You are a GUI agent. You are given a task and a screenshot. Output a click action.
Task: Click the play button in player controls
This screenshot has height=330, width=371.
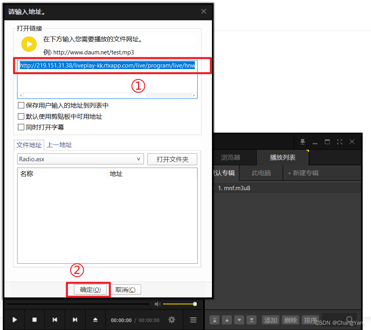(x=14, y=320)
